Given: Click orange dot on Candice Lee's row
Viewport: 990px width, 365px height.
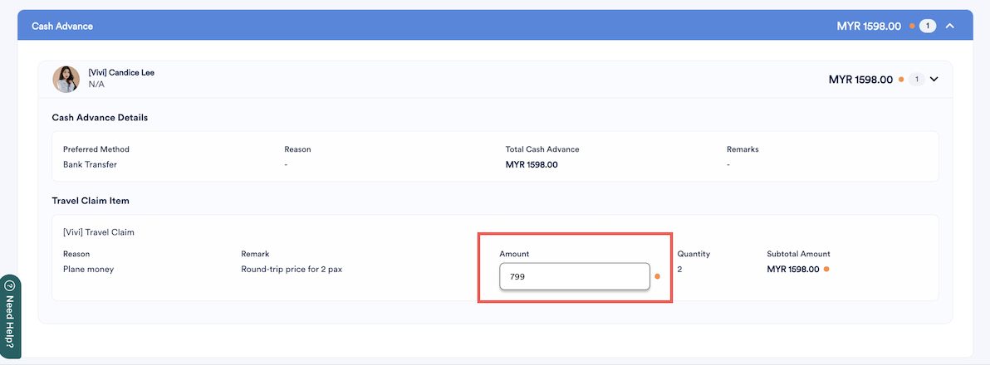Looking at the screenshot, I should (901, 80).
